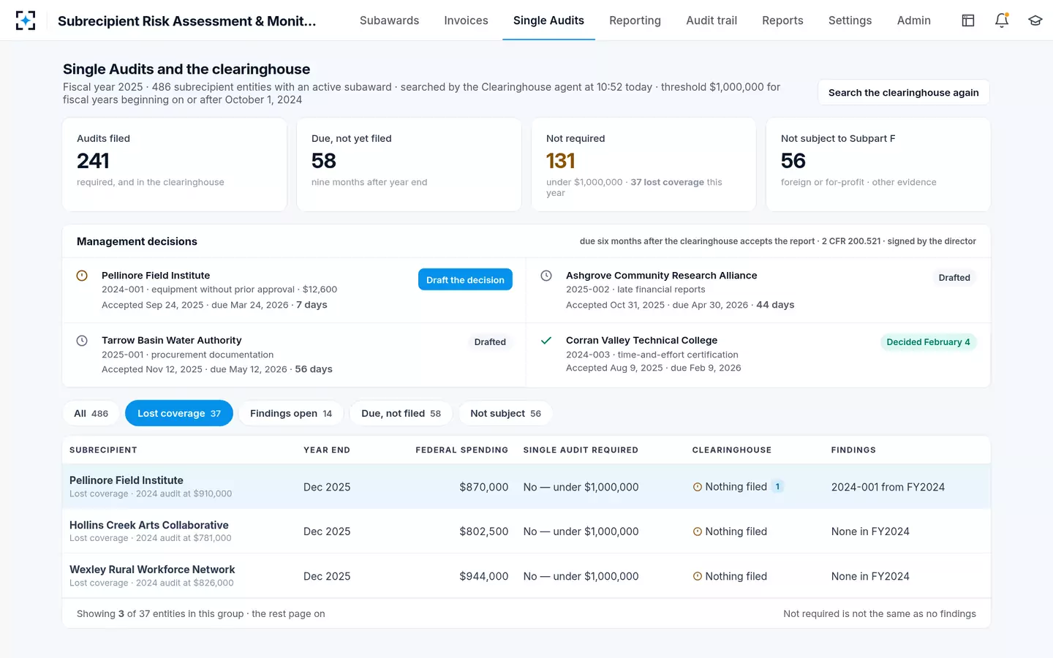Select the Due, not filed 58 filter chip
This screenshot has height=658, width=1053.
click(401, 414)
